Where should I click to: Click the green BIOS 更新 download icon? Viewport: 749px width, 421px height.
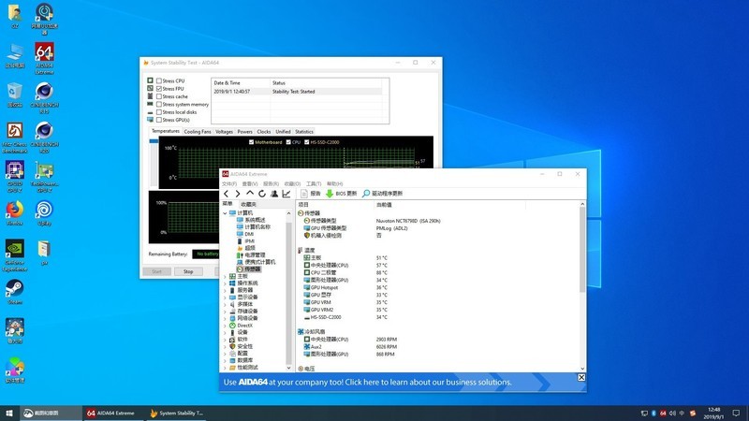[330, 194]
